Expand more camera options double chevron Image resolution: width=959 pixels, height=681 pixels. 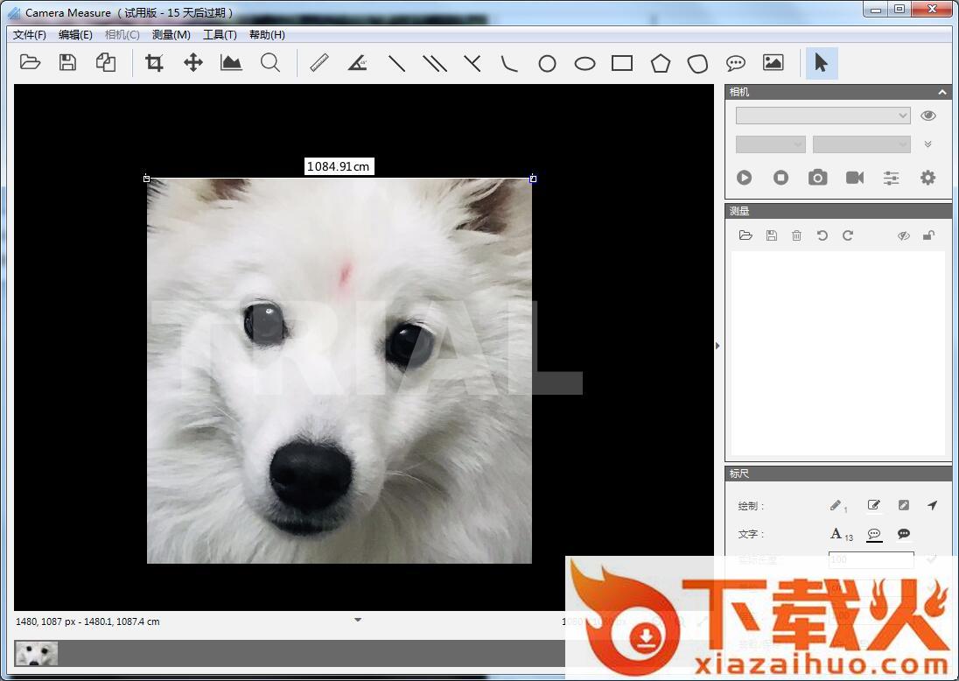[928, 144]
